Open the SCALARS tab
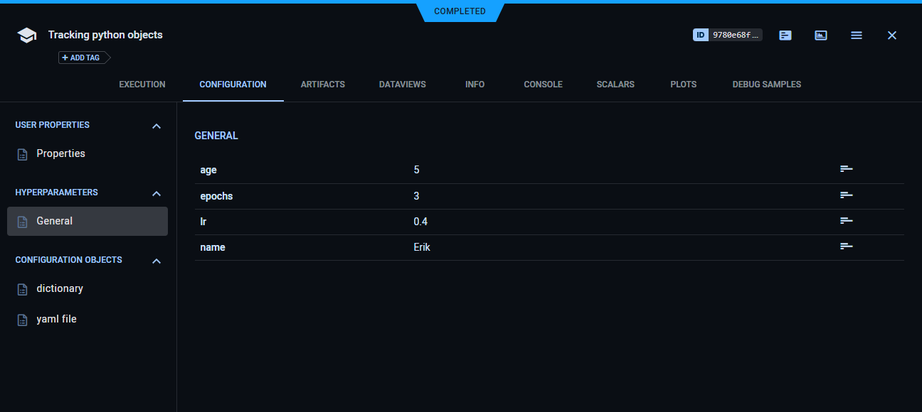Screen dimensions: 922x412 [615, 84]
